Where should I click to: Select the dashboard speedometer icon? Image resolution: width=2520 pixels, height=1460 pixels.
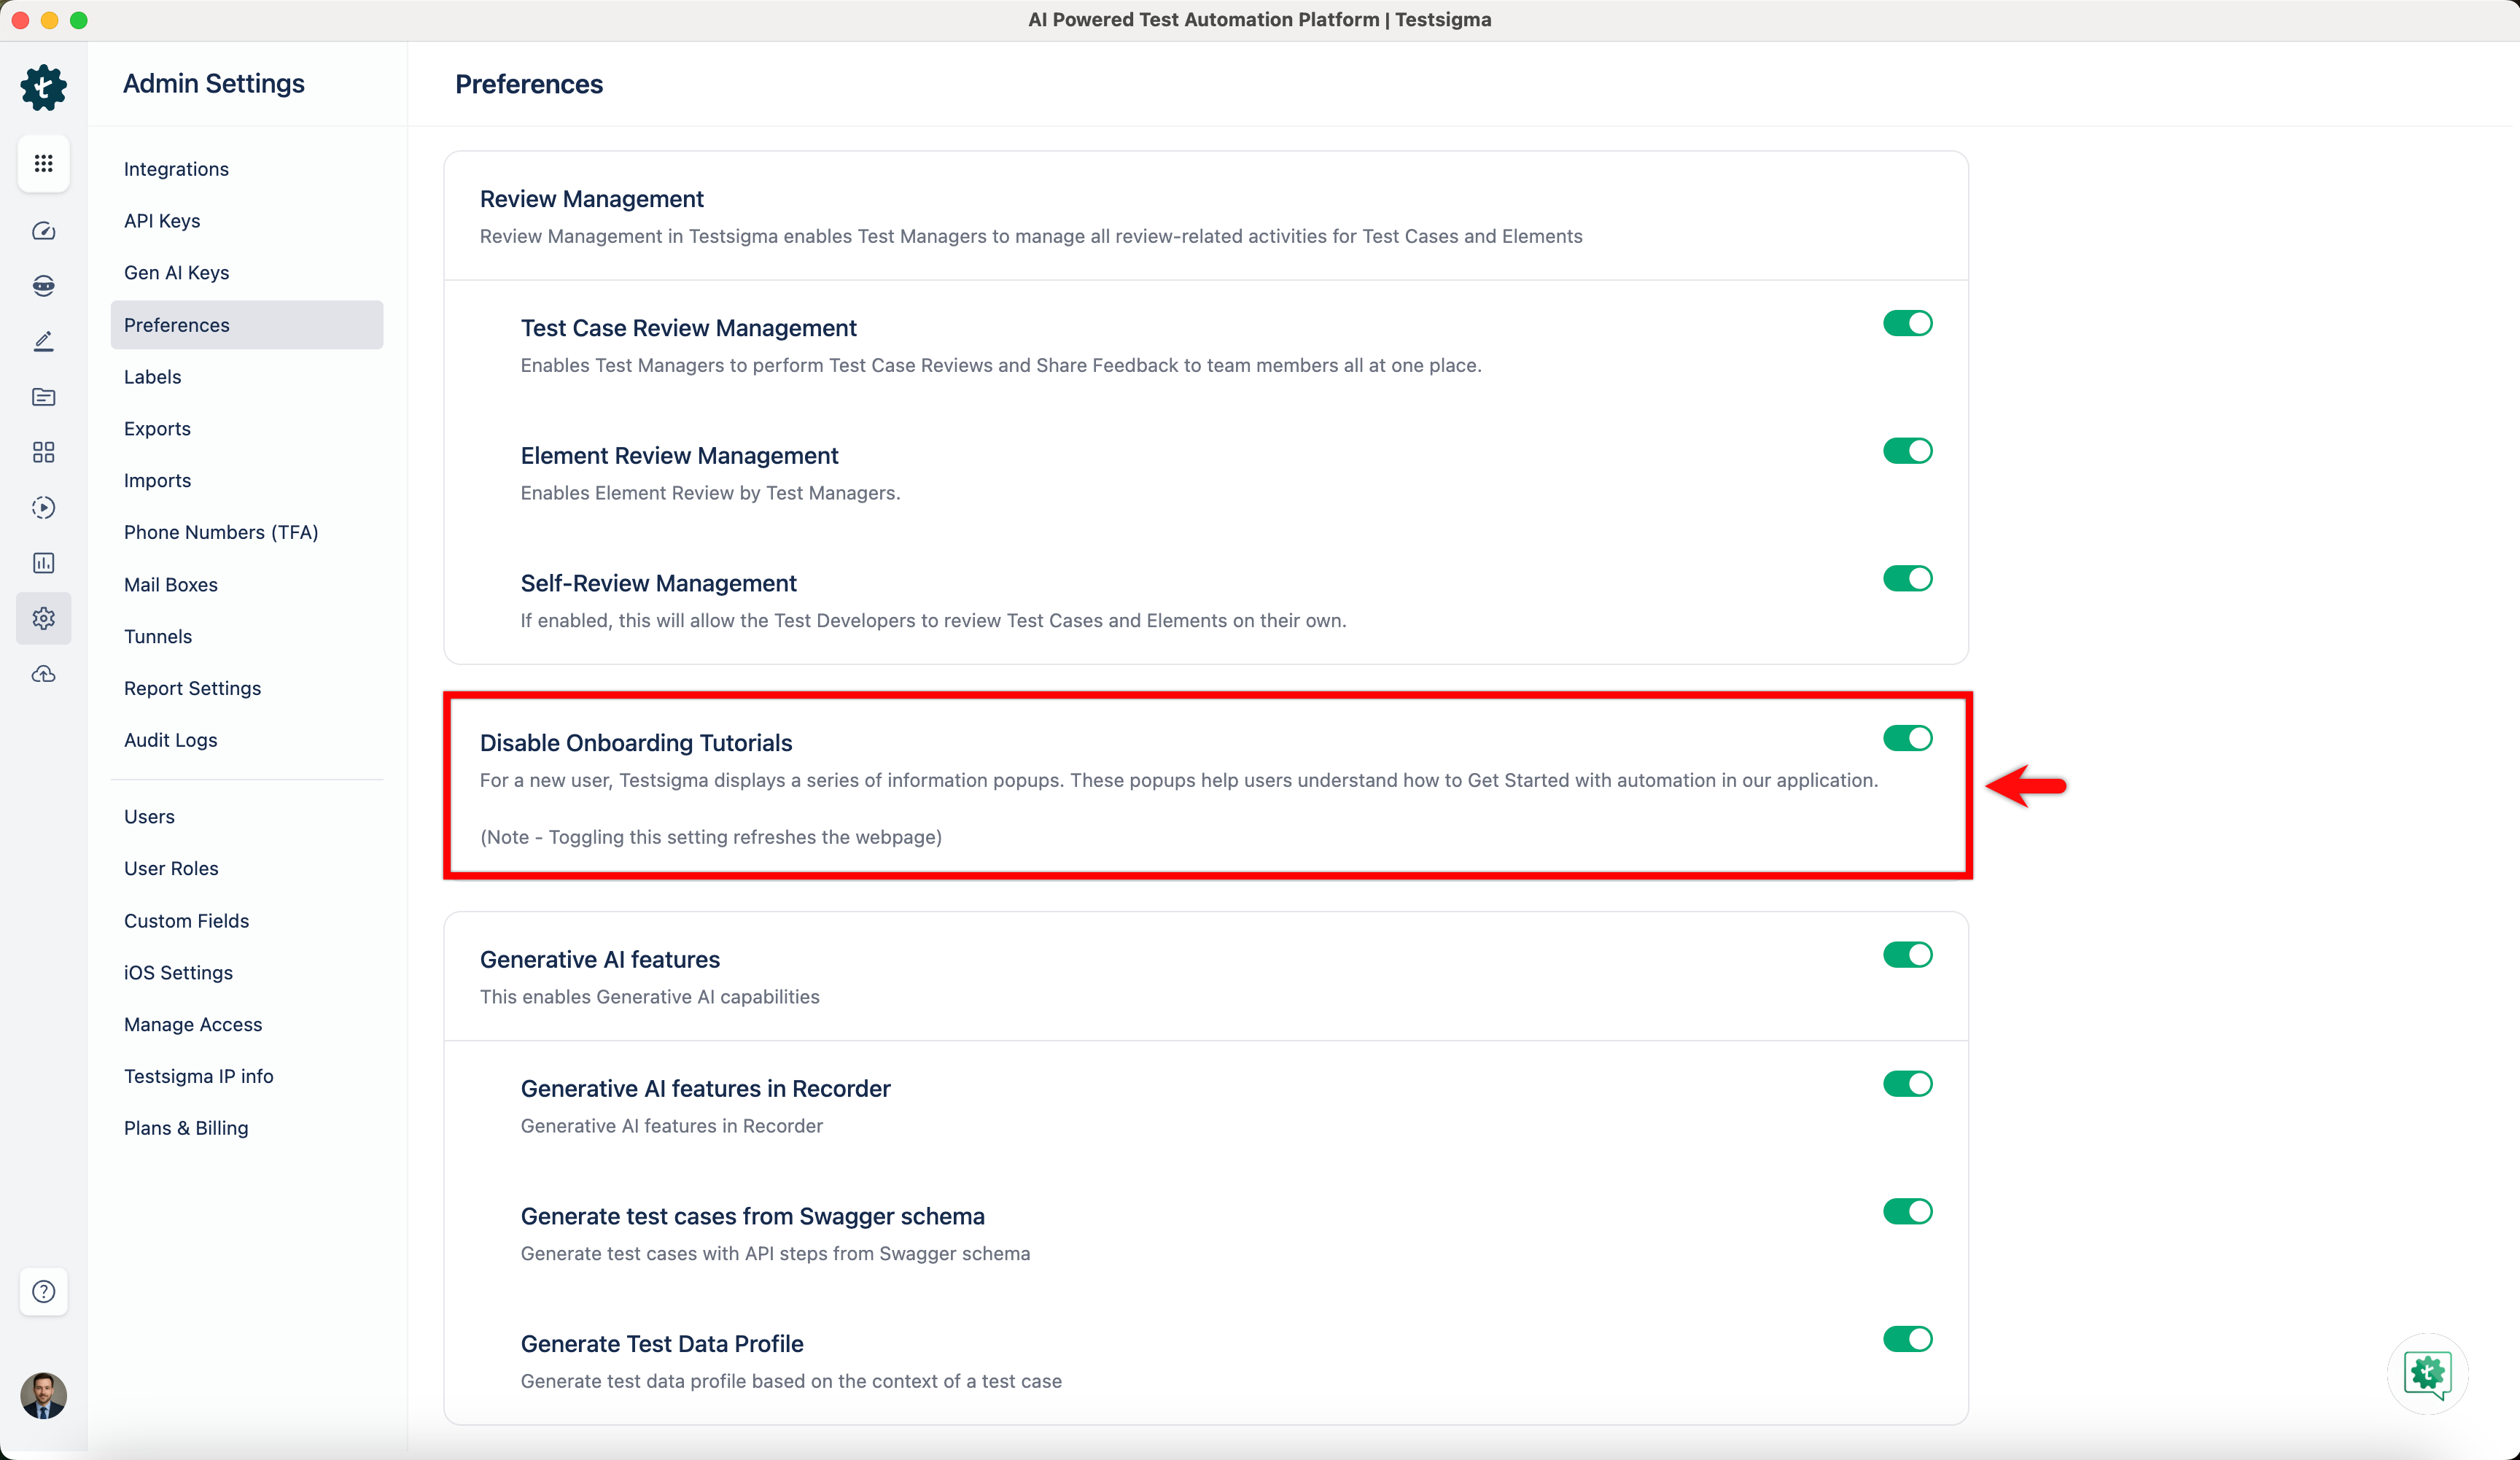tap(43, 231)
